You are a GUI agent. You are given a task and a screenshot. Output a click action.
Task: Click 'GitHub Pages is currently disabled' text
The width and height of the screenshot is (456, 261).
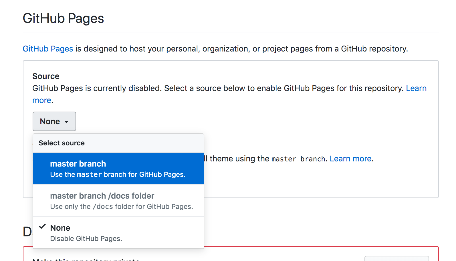tap(97, 88)
